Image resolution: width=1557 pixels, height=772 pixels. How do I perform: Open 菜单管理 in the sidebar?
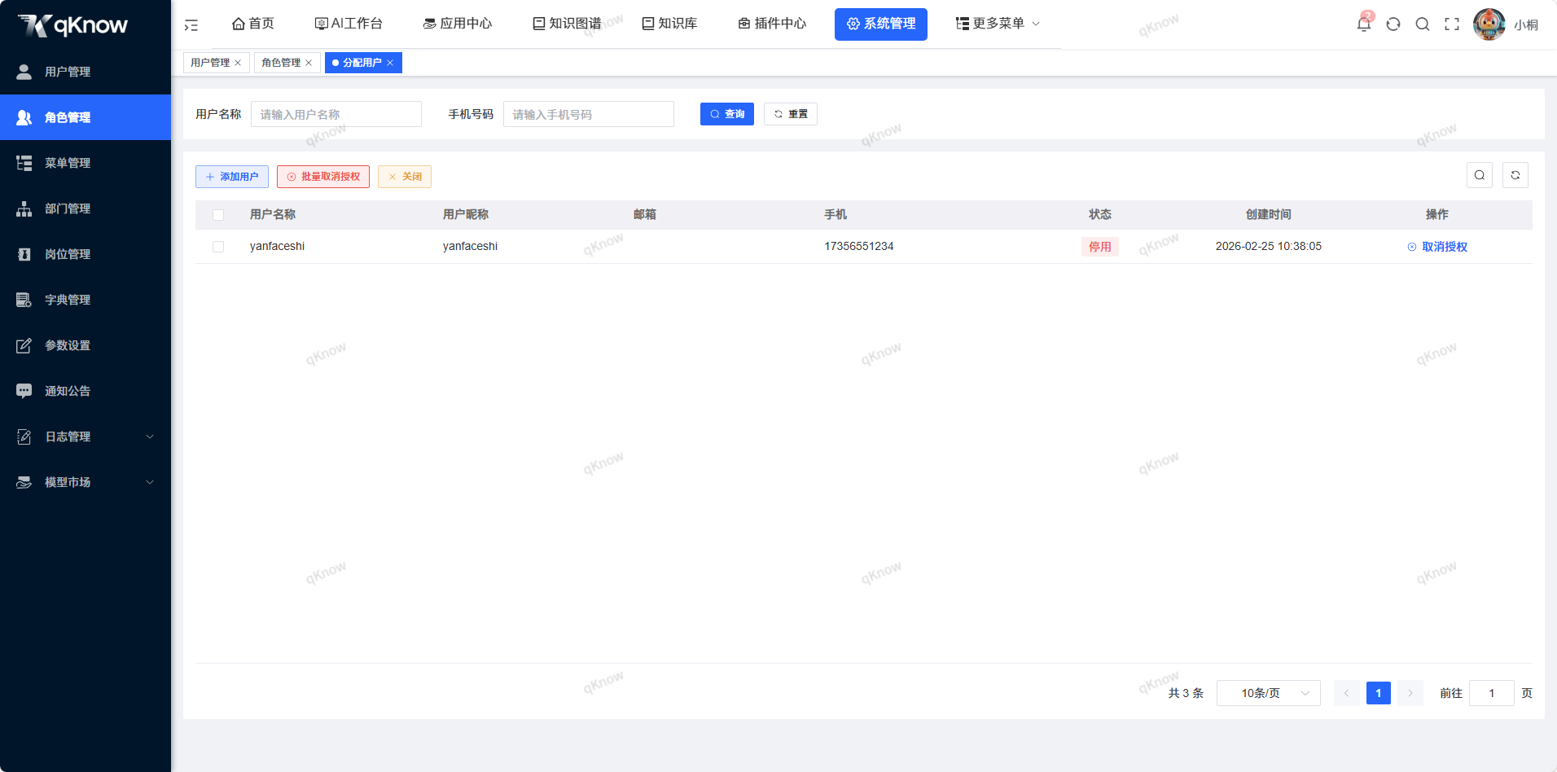pyautogui.click(x=86, y=163)
